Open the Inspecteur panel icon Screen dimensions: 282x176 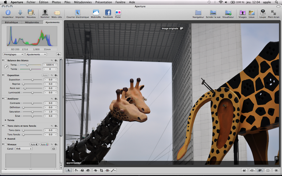[8, 14]
